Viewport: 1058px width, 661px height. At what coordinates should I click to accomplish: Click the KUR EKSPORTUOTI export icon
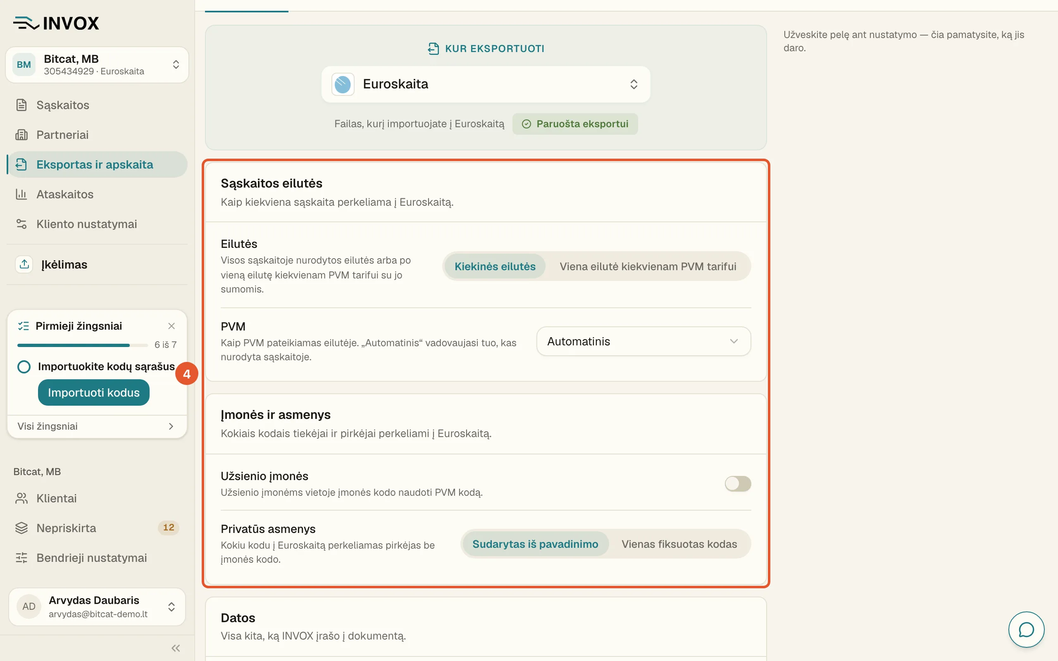433,48
